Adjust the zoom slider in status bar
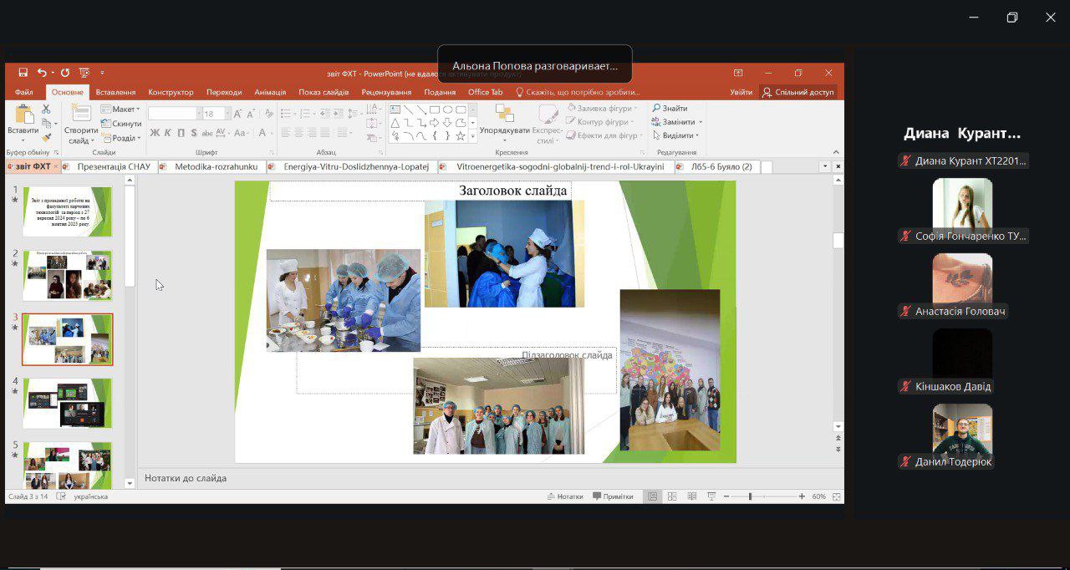The height and width of the screenshot is (570, 1070). point(750,496)
